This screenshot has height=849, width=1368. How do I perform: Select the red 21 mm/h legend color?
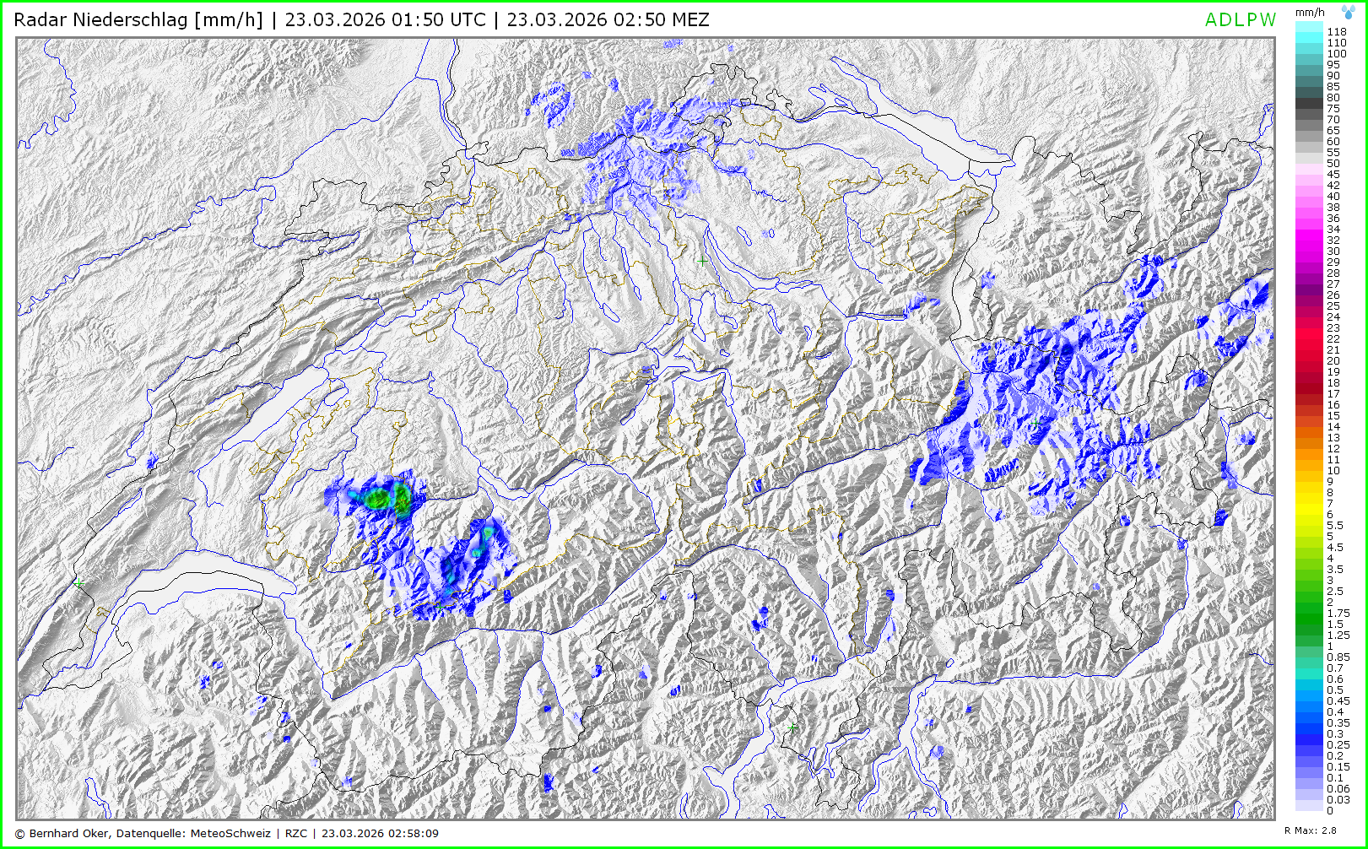[x=1309, y=349]
